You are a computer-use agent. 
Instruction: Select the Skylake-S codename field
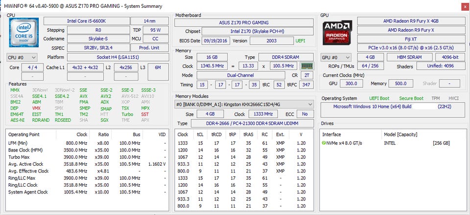[x=98, y=39]
